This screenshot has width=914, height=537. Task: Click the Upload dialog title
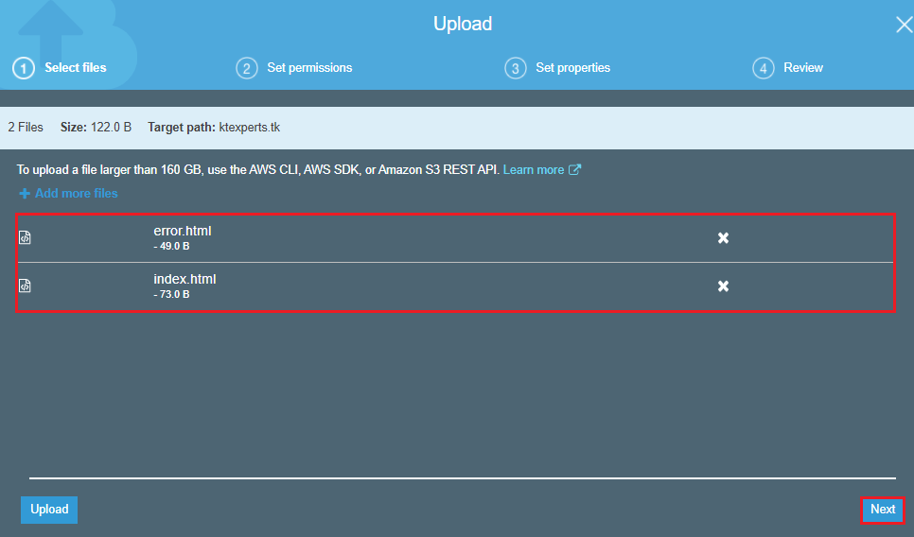(463, 24)
